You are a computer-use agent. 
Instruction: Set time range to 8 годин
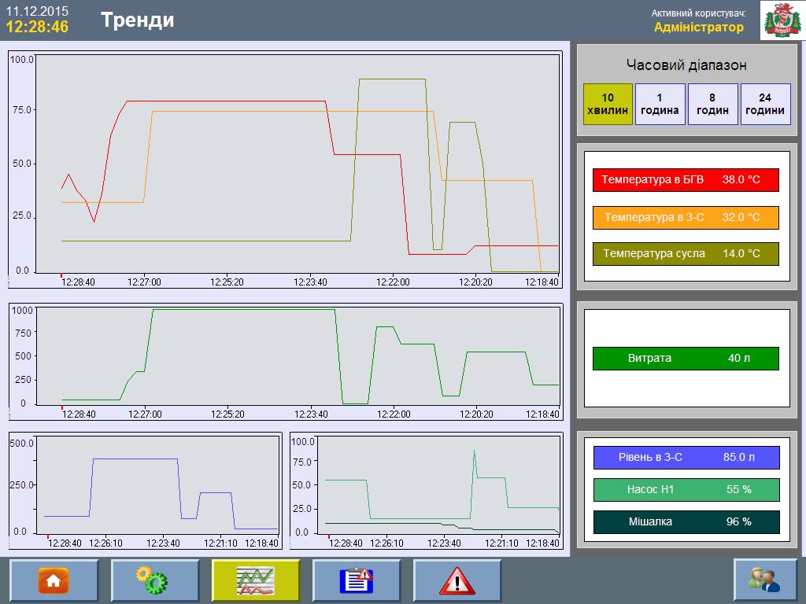(x=712, y=104)
